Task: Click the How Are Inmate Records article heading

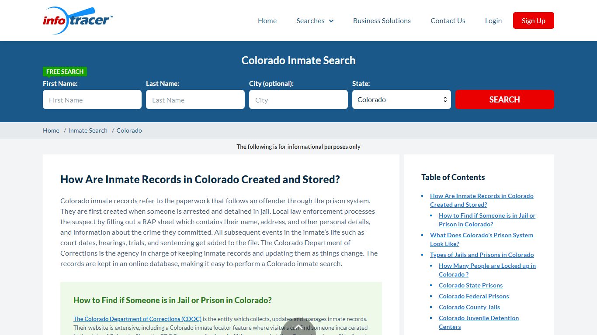Action: pos(200,179)
